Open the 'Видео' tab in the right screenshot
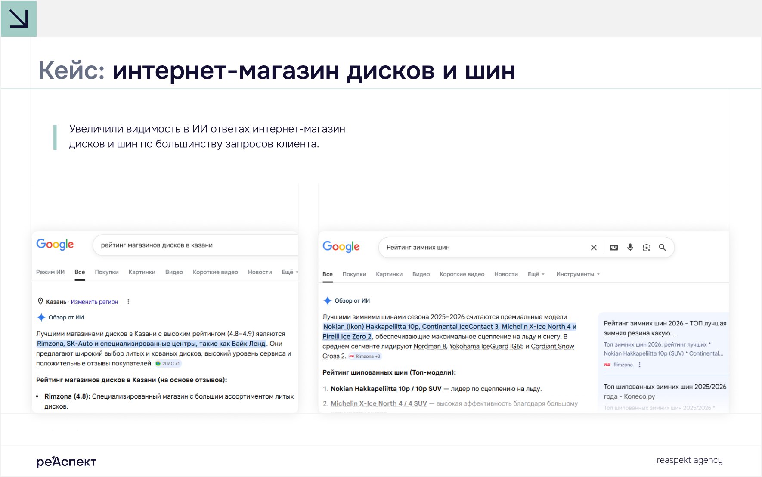The height and width of the screenshot is (477, 762). (x=421, y=274)
